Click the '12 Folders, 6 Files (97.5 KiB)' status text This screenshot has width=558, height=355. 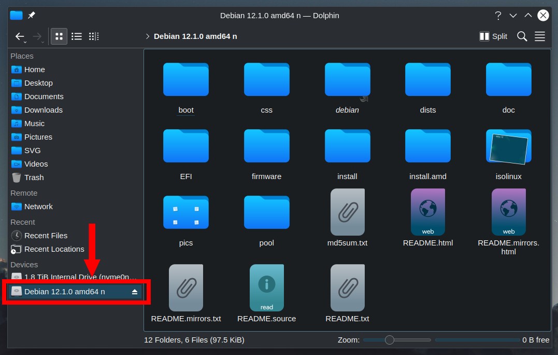(194, 340)
